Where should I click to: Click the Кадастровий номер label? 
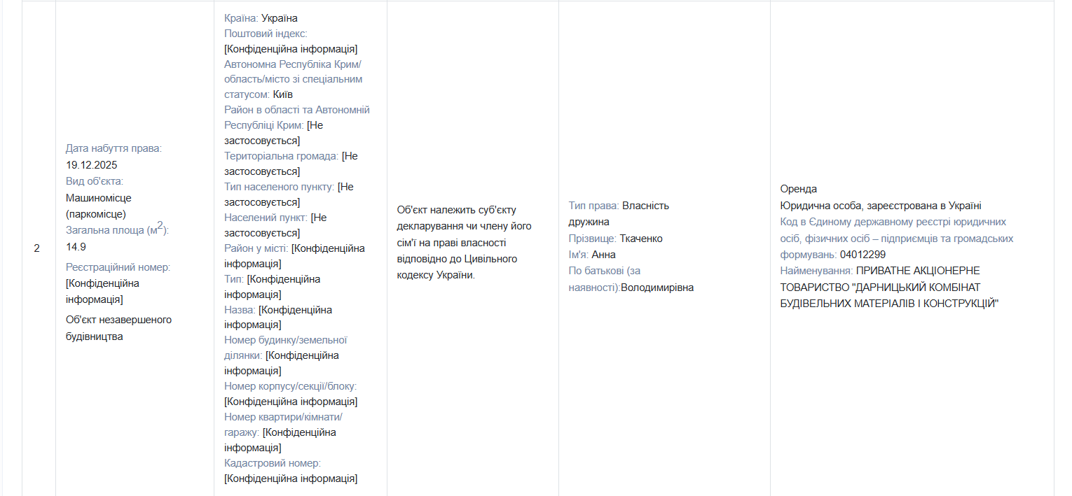pos(273,463)
